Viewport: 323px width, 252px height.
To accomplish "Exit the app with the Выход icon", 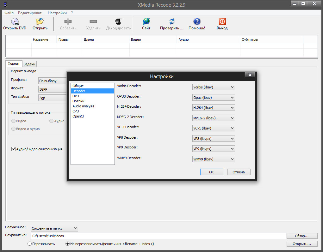I will (x=222, y=21).
